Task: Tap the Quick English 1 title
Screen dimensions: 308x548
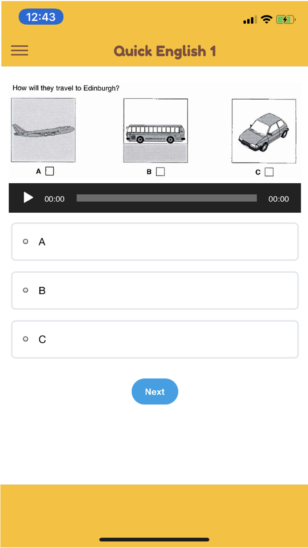Action: pyautogui.click(x=165, y=51)
